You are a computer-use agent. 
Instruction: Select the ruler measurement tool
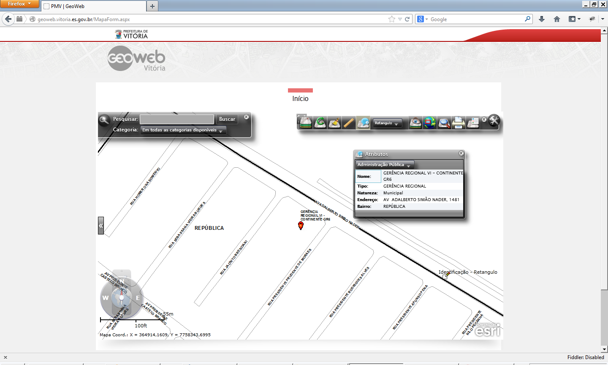[349, 123]
